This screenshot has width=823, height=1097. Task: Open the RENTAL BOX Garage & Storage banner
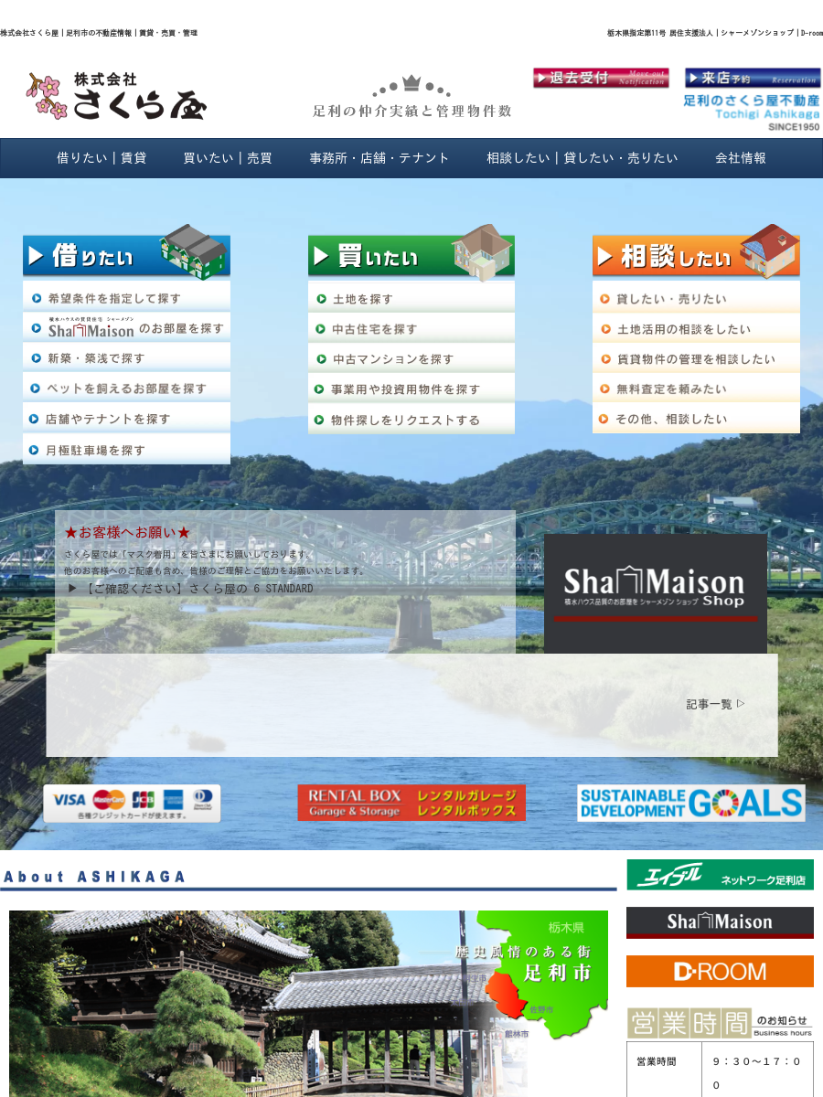click(x=411, y=803)
